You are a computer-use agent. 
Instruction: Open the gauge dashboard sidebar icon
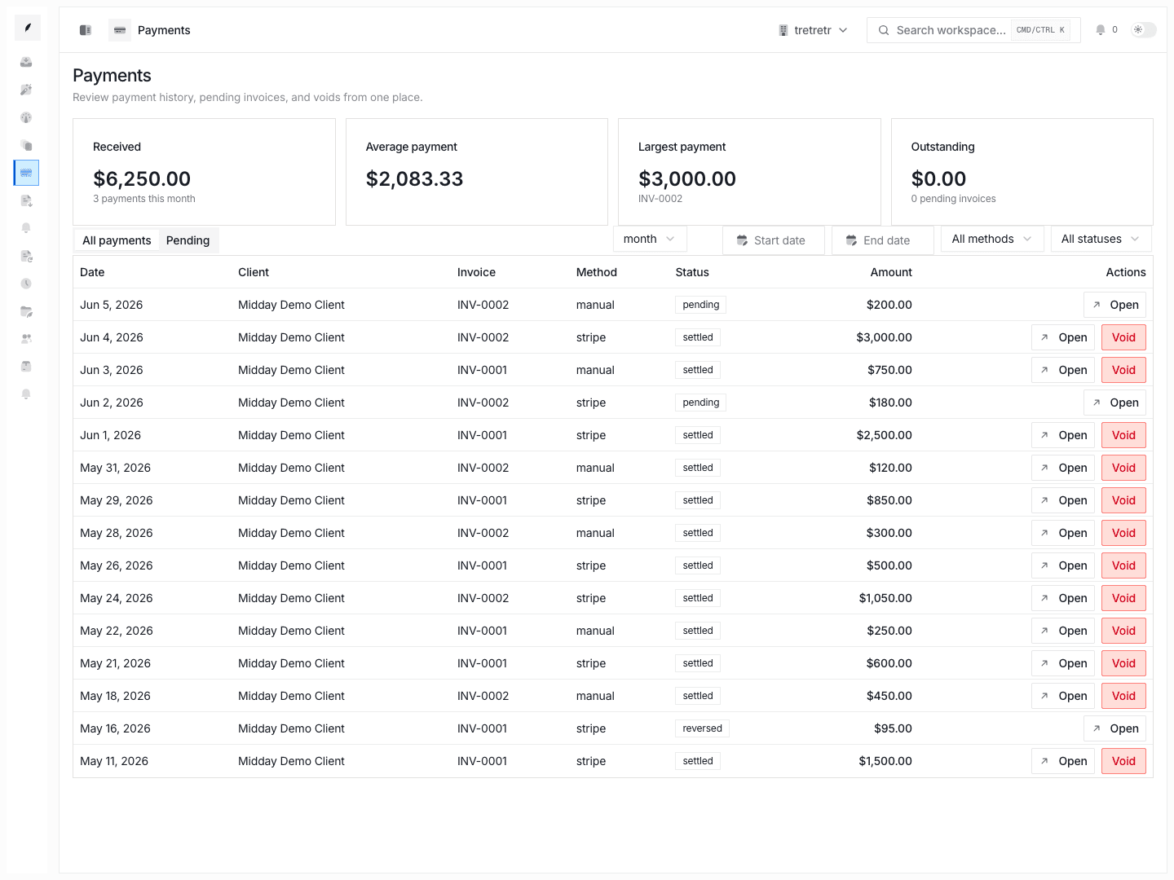[26, 117]
